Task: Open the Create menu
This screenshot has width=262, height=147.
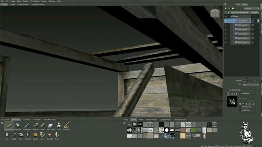Action: (13, 1)
